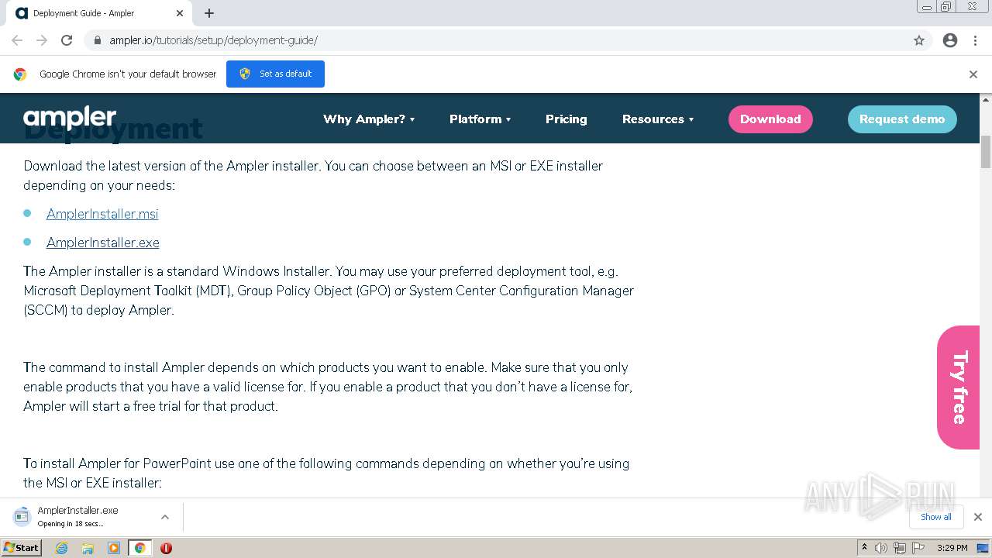The width and height of the screenshot is (992, 558).
Task: Open the media player taskbar icon
Action: click(114, 548)
